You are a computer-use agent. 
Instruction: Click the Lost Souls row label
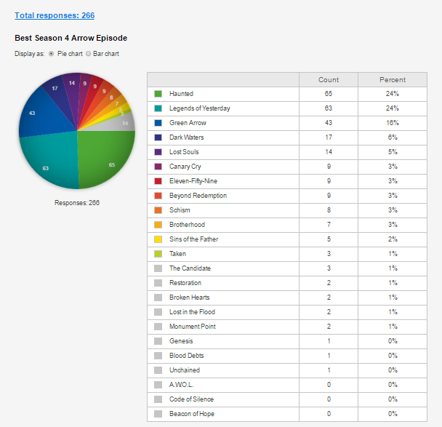pos(184,152)
